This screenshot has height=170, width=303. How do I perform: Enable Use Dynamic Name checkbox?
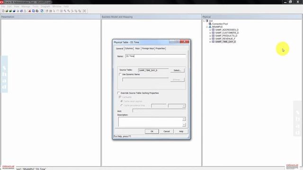tap(120, 74)
